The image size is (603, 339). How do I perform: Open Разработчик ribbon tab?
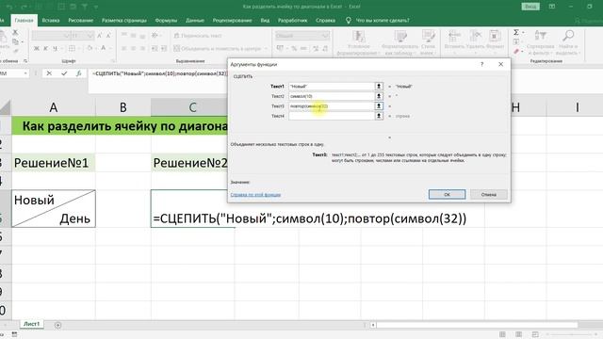(293, 21)
